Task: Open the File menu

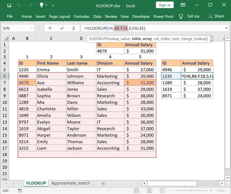Action: tap(10, 16)
